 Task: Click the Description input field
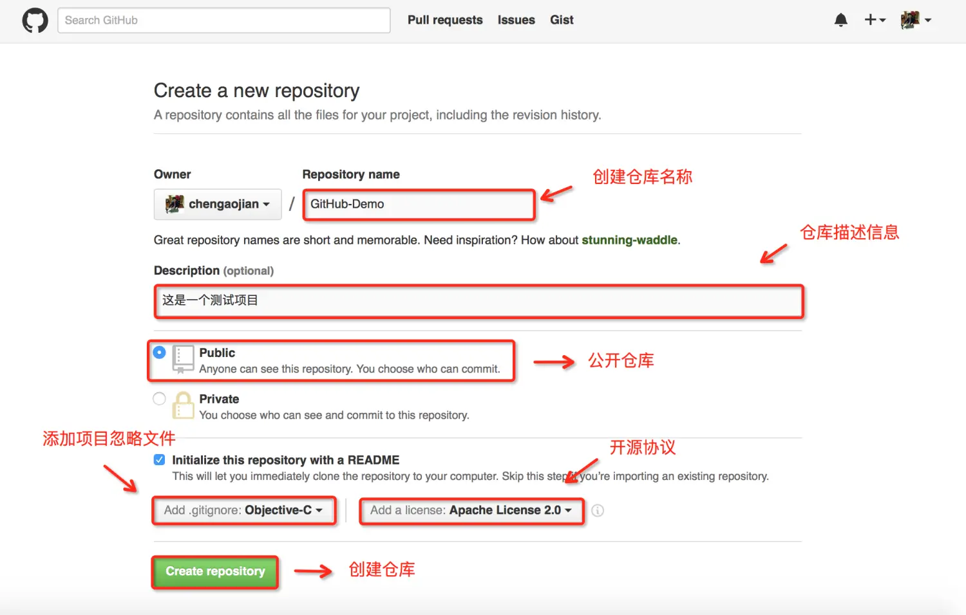478,301
